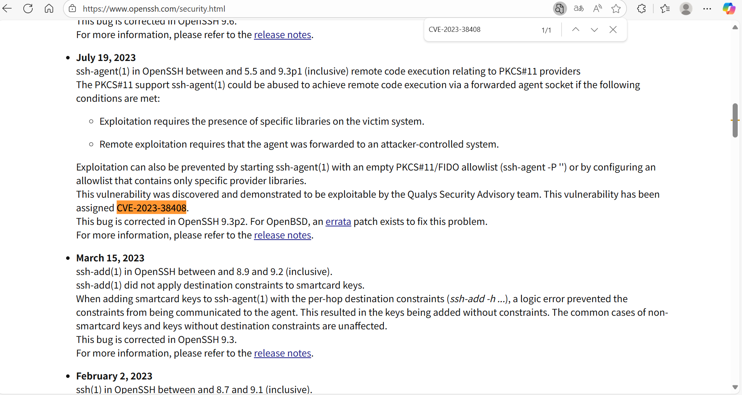
Task: Reload the current page
Action: pyautogui.click(x=28, y=9)
